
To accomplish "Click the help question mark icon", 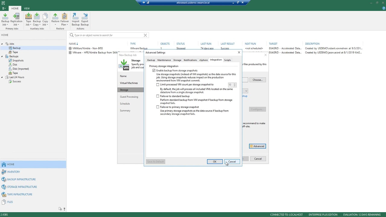I will coord(384,8).
